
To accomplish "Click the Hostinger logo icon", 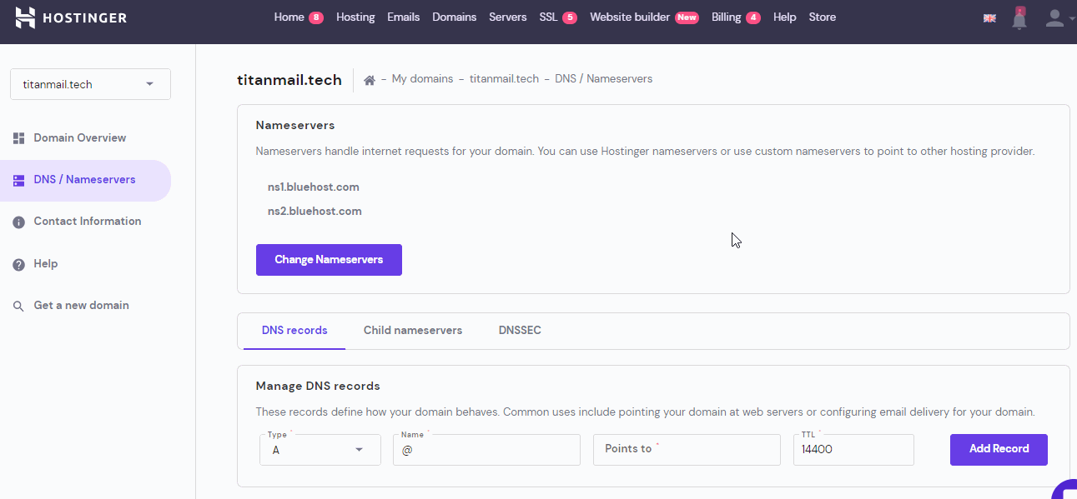I will (26, 17).
